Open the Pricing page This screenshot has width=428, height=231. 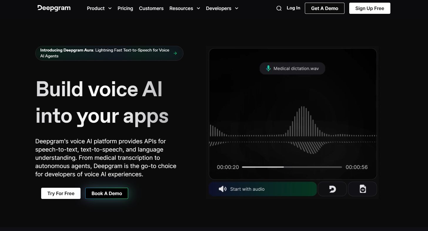pos(125,8)
